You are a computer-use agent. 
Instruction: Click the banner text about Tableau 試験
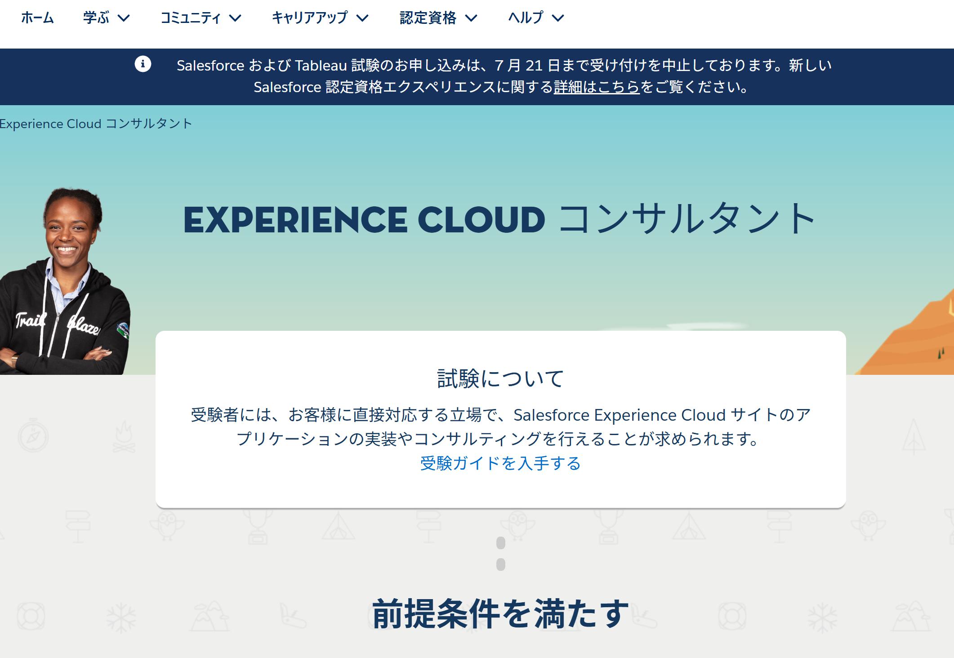(x=504, y=76)
